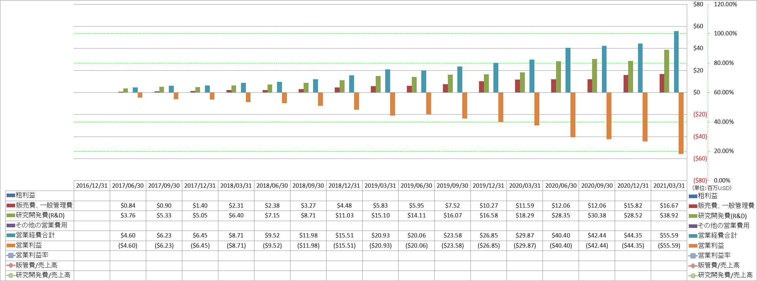Select 研究開発費/売上高 entry in right-side legend
This screenshot has height=281, width=757.
[721, 275]
